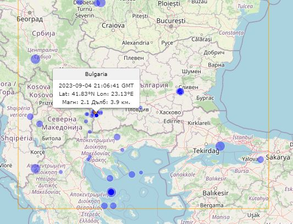Select the small marker right of Ηπείρου cluster
Image resolution: width=293 pixels, height=224 pixels.
pos(60,172)
